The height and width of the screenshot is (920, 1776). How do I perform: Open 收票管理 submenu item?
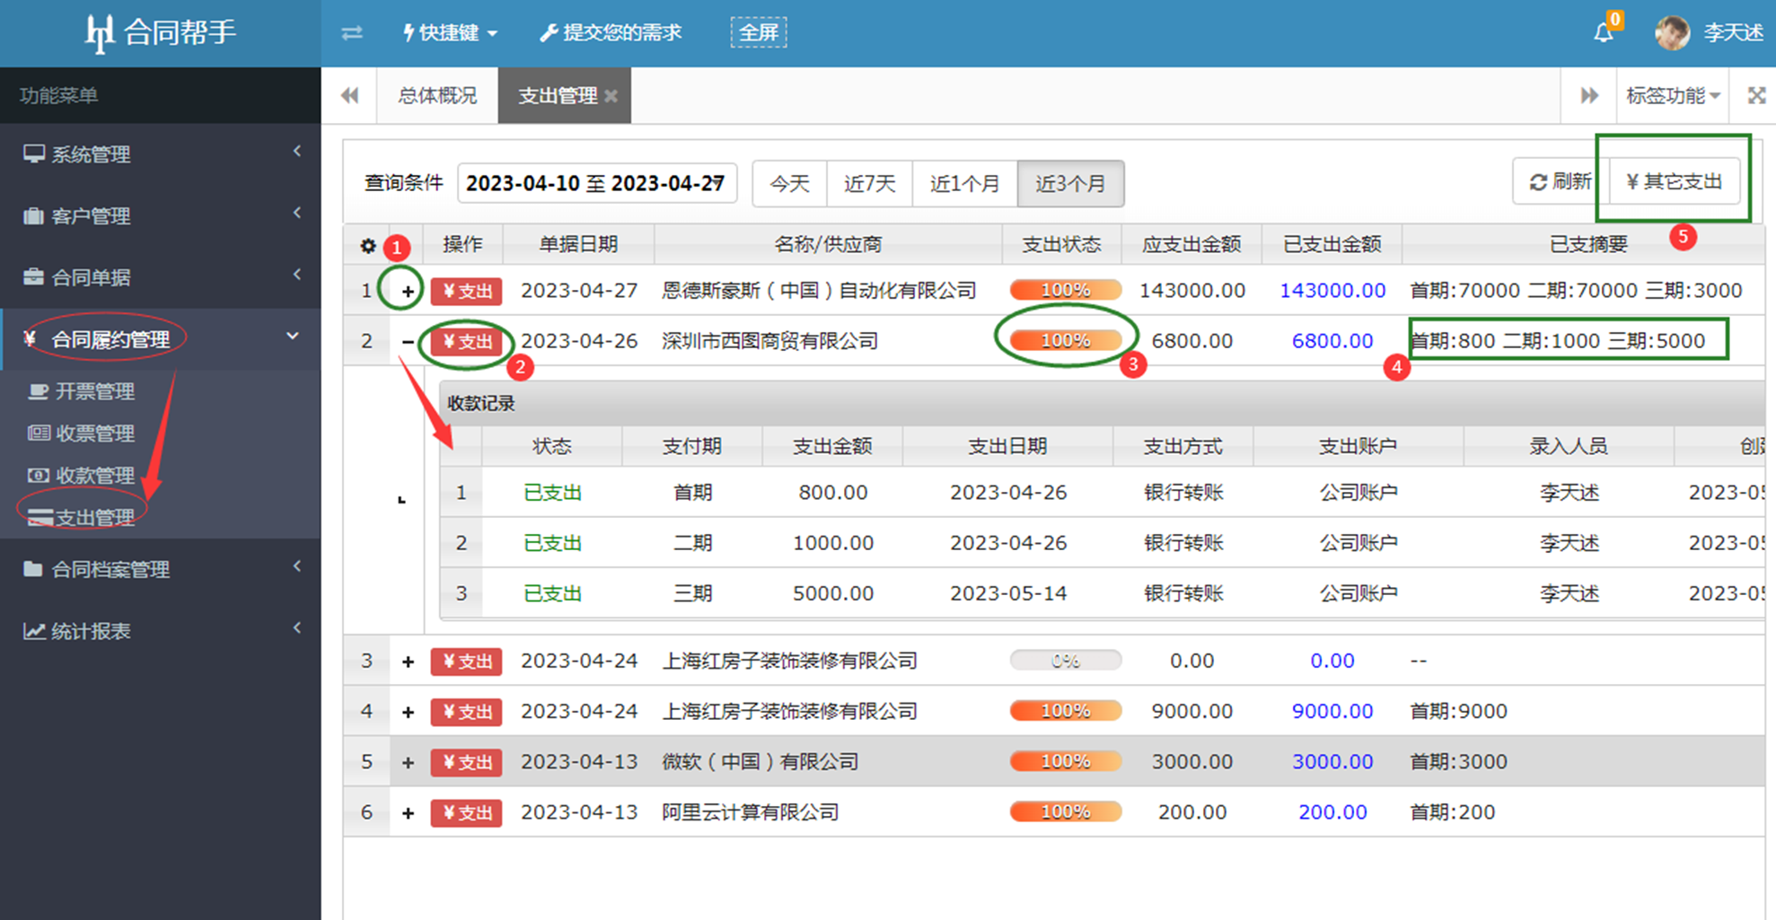[x=94, y=434]
